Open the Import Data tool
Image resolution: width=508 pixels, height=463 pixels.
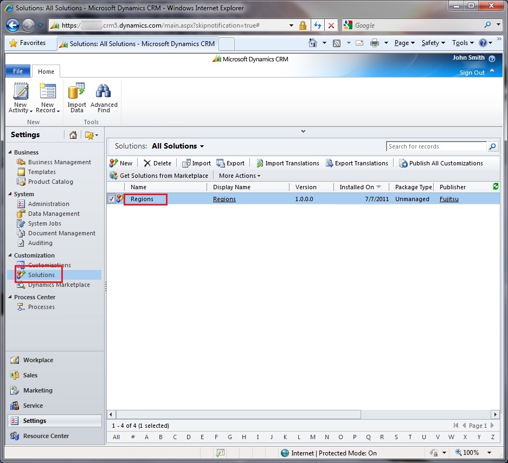(x=76, y=98)
